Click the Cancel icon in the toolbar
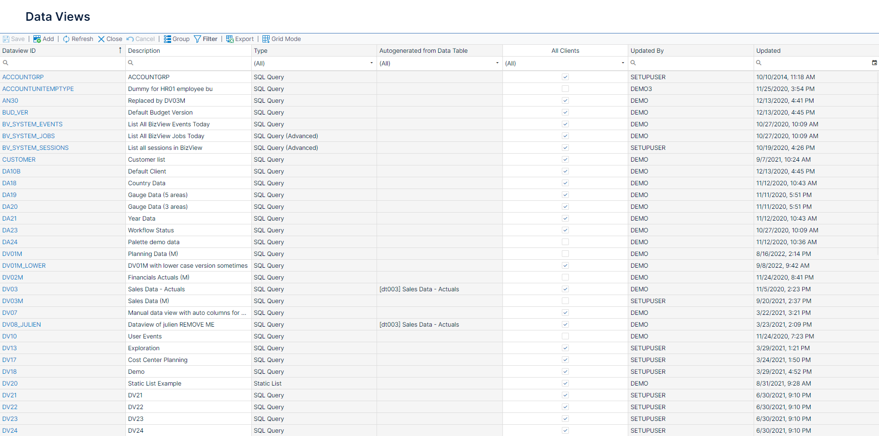 click(131, 39)
